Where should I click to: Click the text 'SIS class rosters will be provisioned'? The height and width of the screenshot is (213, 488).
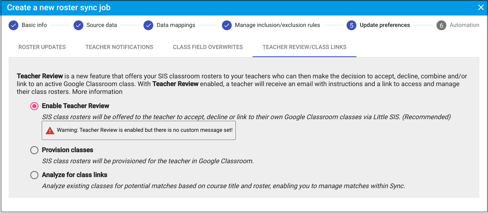(148, 162)
